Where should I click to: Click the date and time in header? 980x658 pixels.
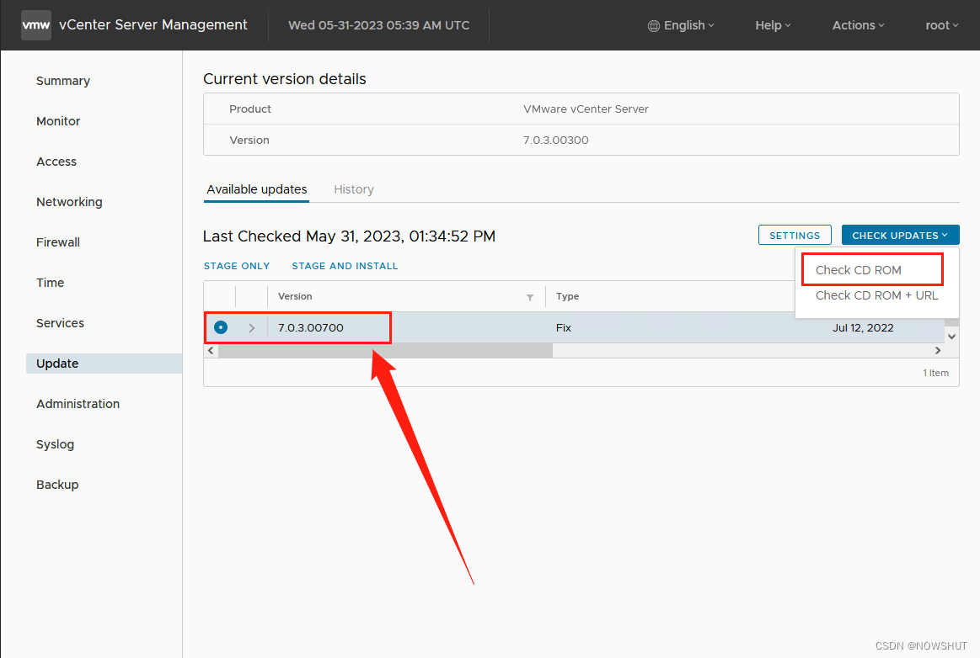coord(378,25)
